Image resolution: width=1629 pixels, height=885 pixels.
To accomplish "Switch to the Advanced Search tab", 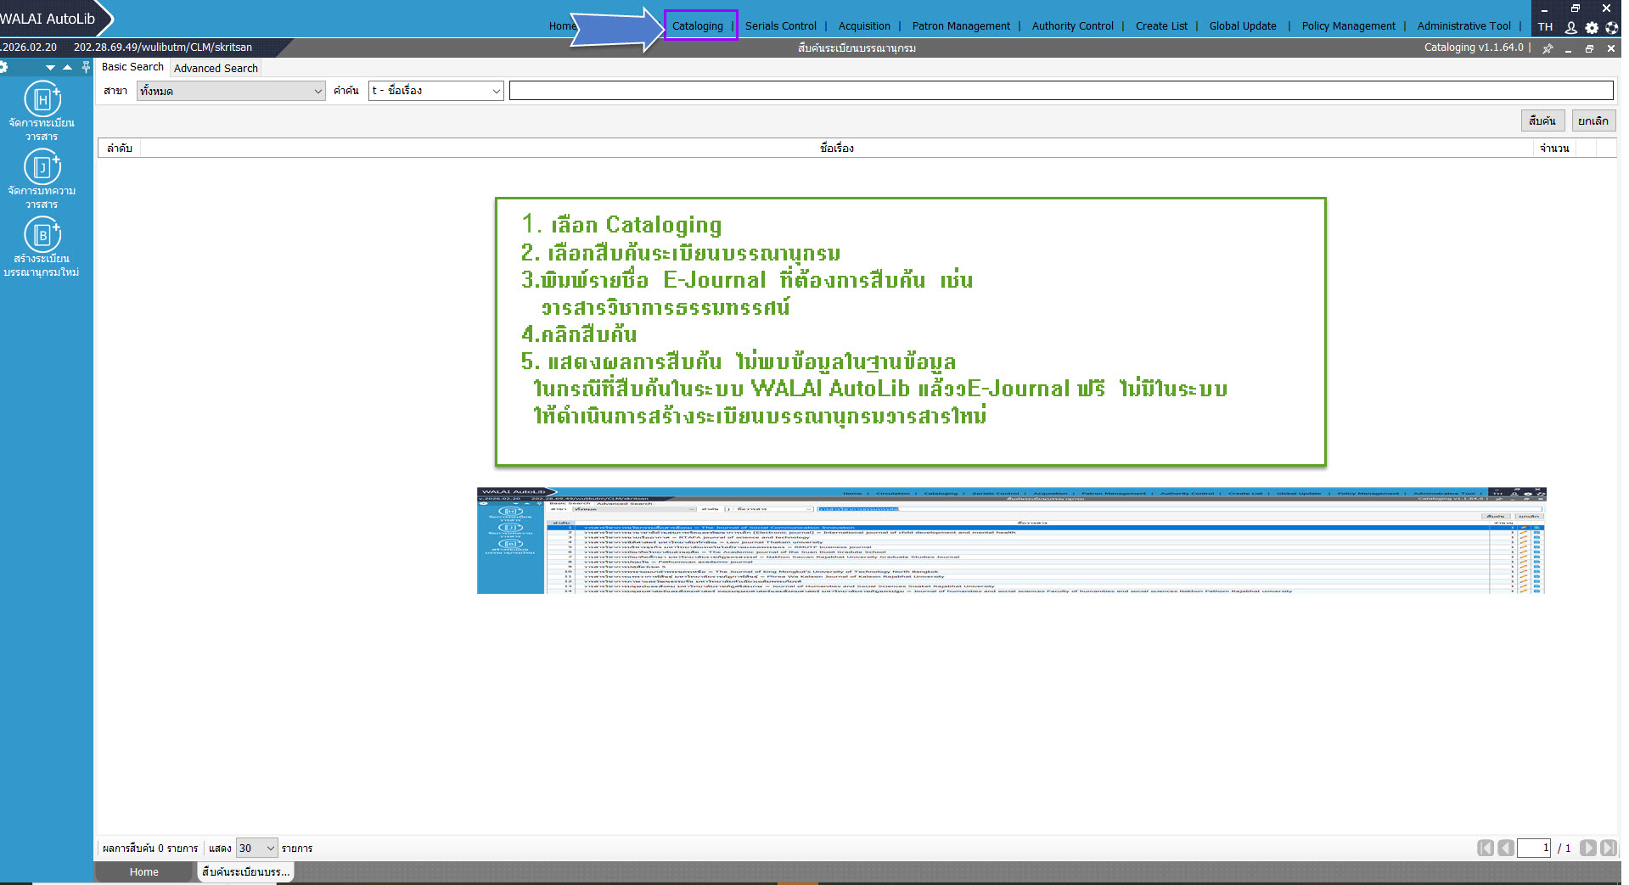I will [x=216, y=68].
